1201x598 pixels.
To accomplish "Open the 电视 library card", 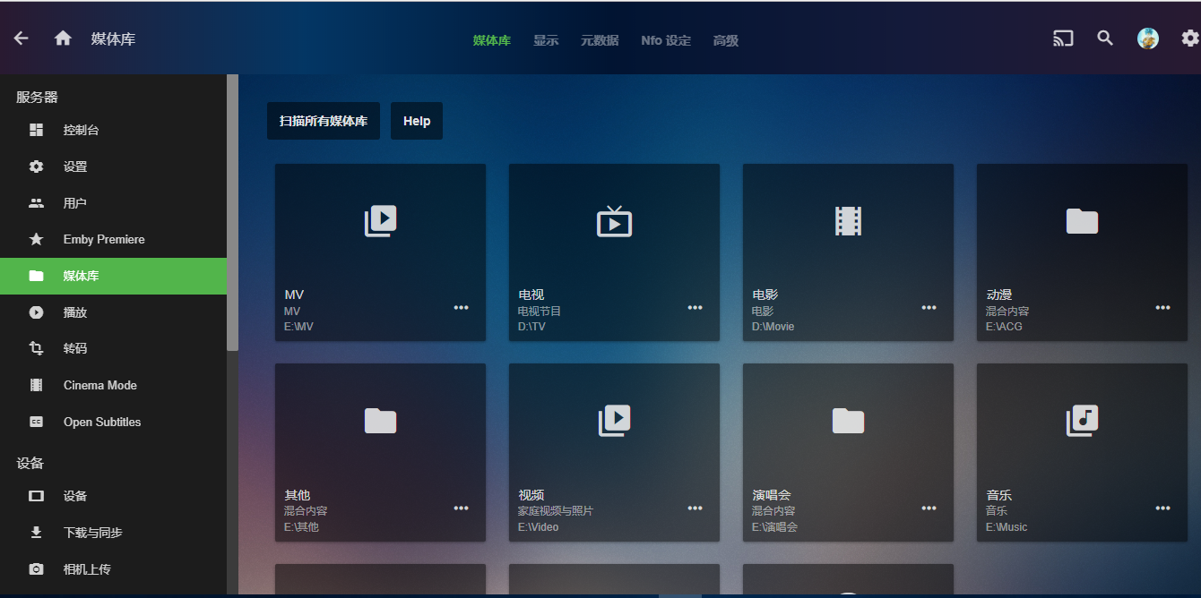I will tap(614, 233).
